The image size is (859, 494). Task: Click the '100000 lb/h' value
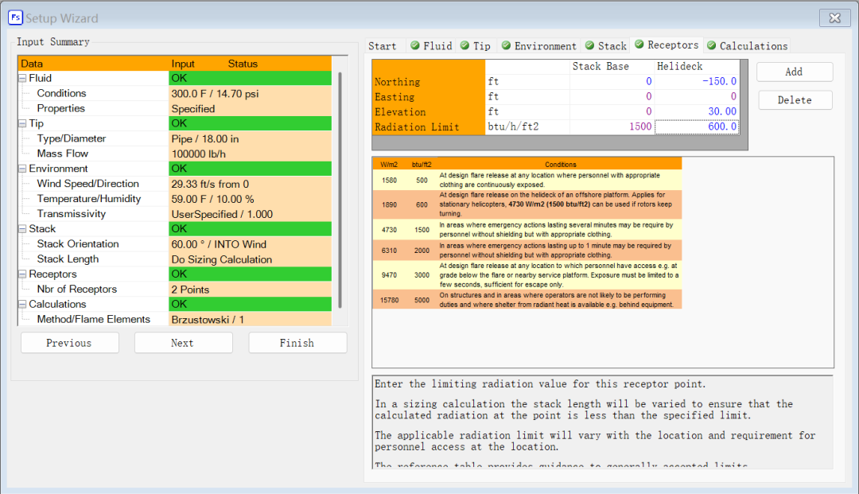[198, 154]
